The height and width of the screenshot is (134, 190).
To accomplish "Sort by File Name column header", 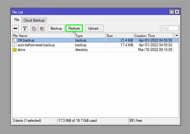I will (x=41, y=35).
